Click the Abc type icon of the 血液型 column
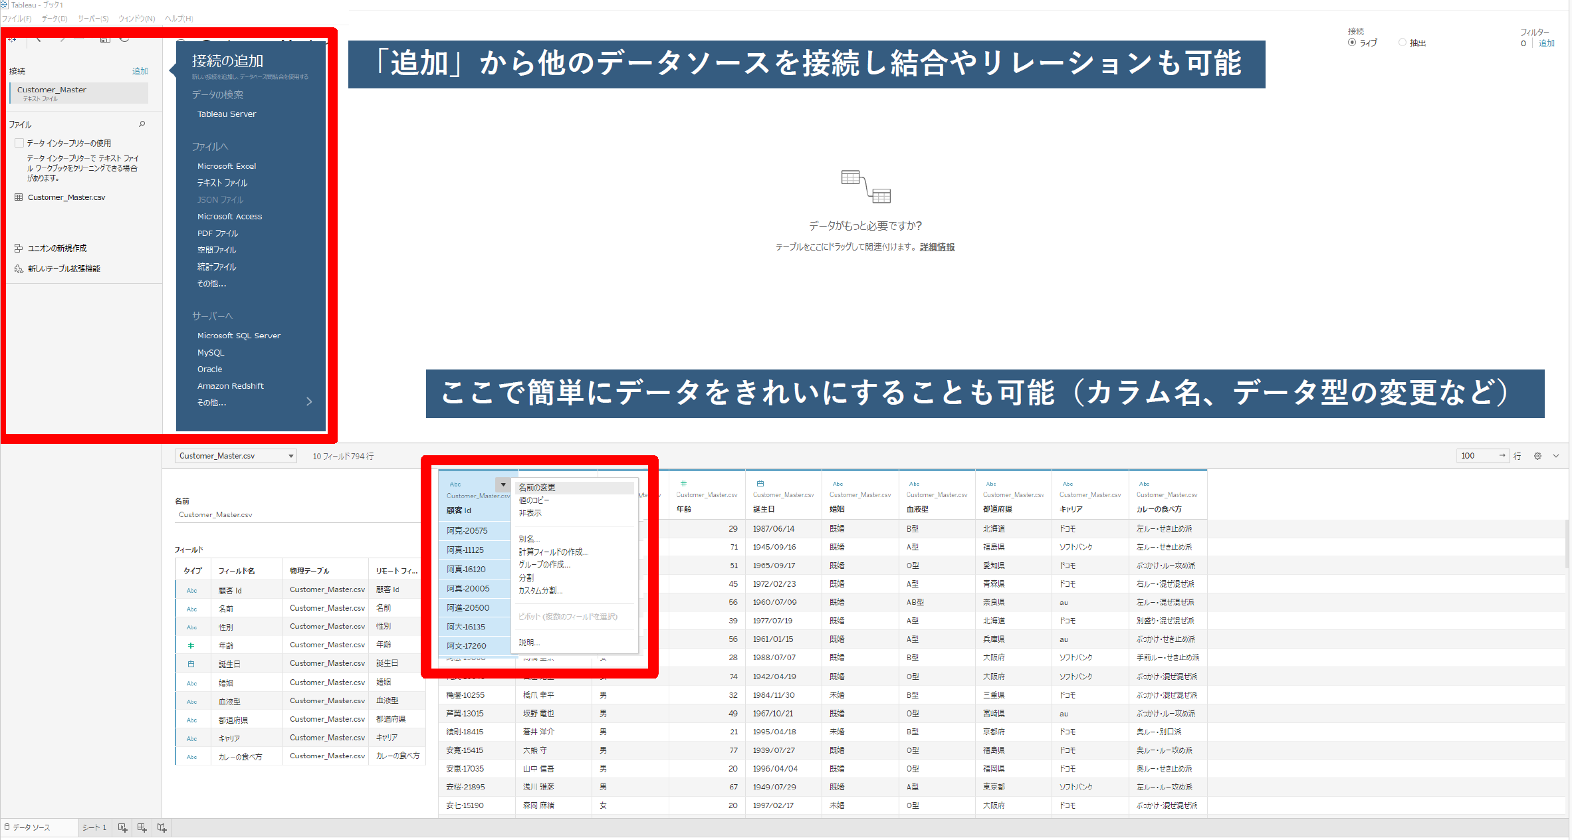This screenshot has height=840, width=1572. [914, 484]
